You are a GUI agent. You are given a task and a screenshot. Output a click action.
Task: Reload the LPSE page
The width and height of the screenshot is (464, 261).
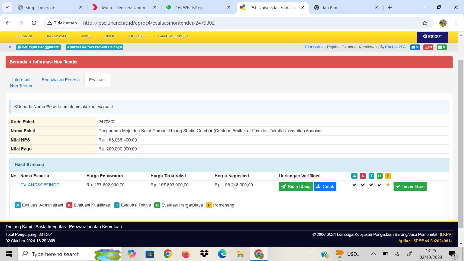point(34,23)
